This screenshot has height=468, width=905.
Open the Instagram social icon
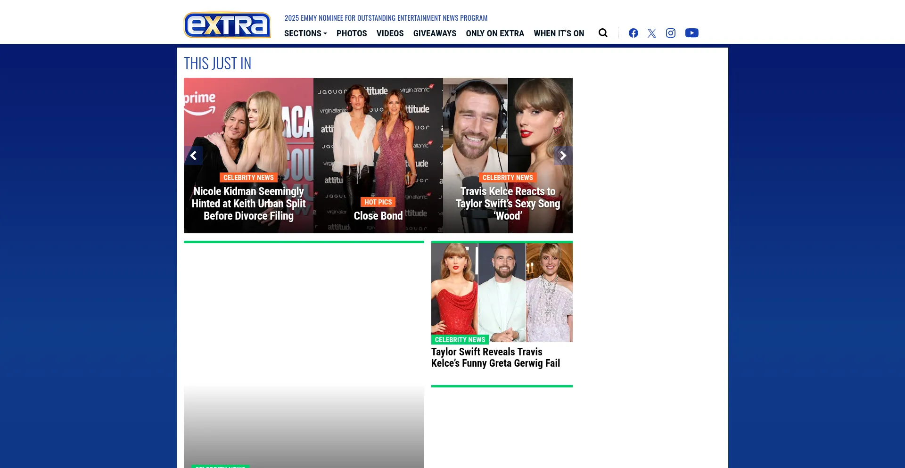click(x=670, y=33)
